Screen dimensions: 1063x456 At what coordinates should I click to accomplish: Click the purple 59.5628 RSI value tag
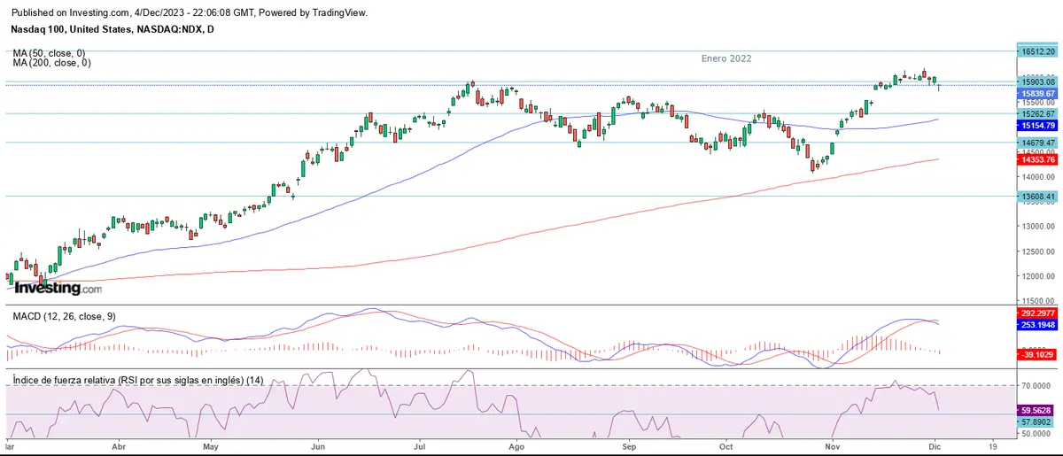pyautogui.click(x=1037, y=410)
